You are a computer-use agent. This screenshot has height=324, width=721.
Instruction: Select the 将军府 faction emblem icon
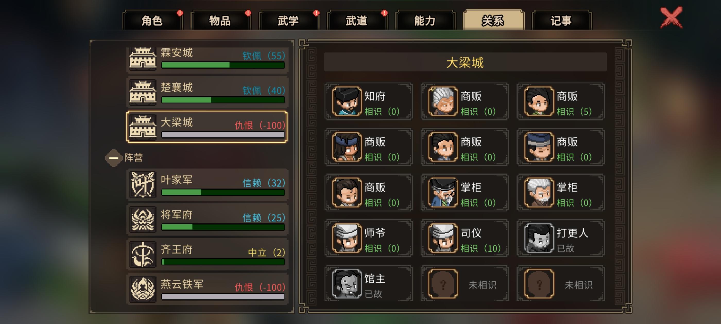click(x=143, y=219)
